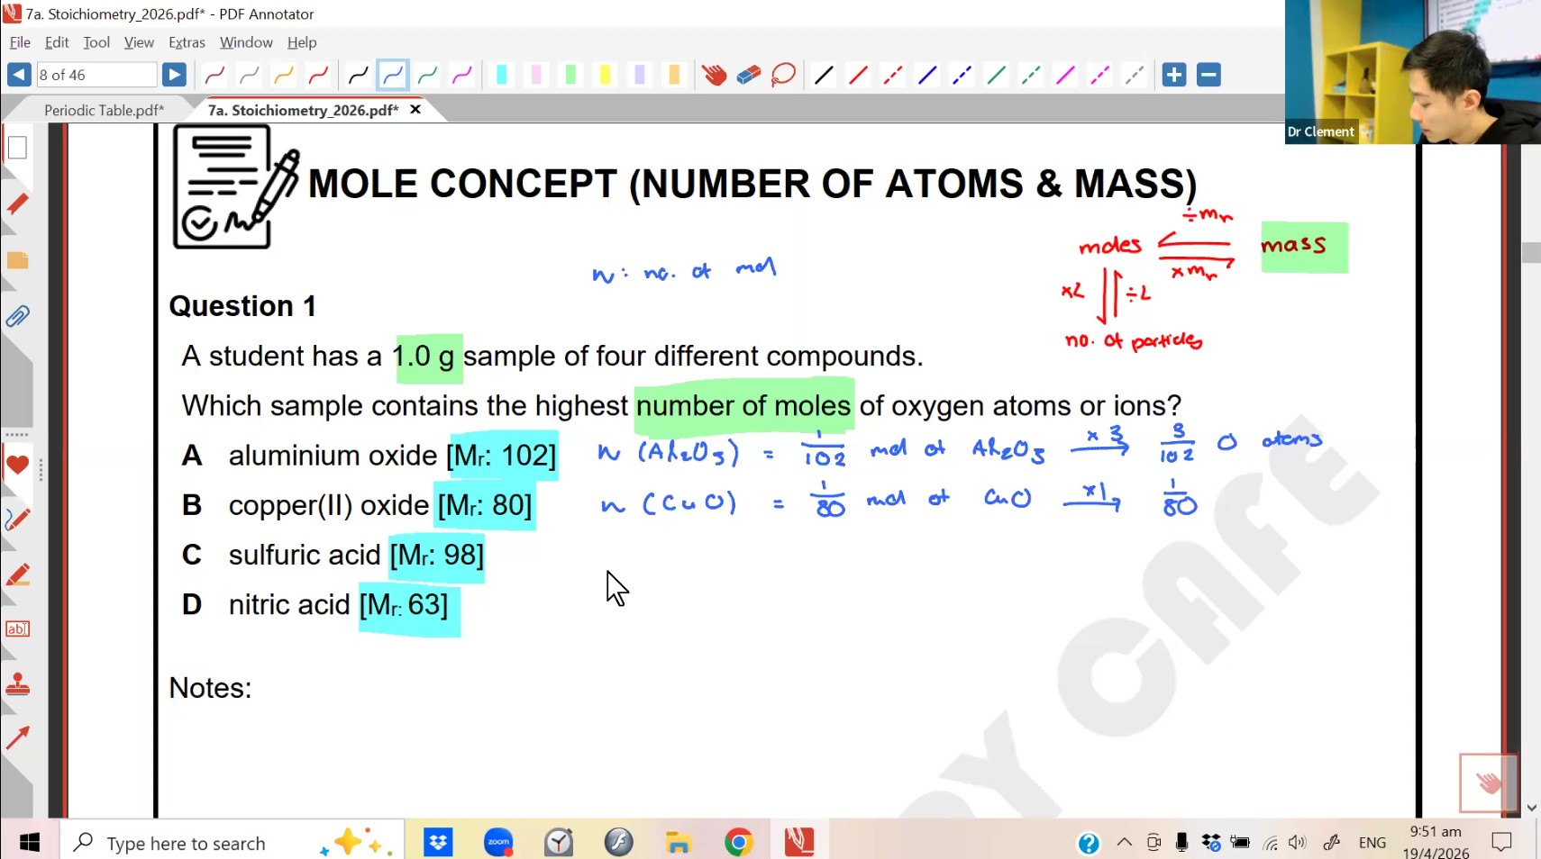The image size is (1541, 859).
Task: Zoom out with the blue minus button
Action: pos(1208,75)
